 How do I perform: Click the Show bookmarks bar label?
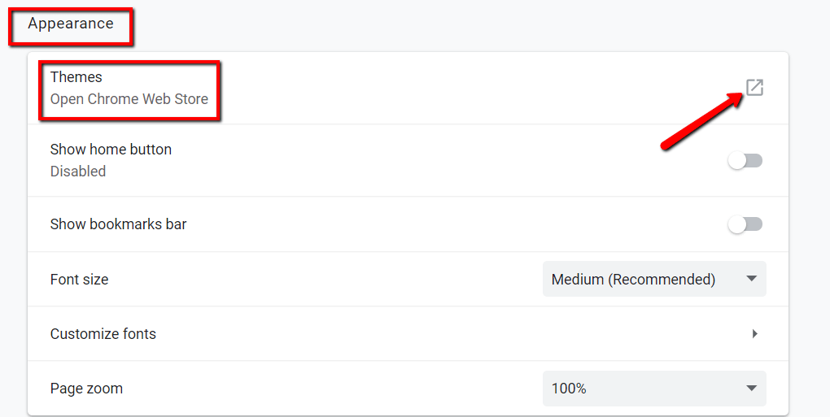(x=119, y=224)
